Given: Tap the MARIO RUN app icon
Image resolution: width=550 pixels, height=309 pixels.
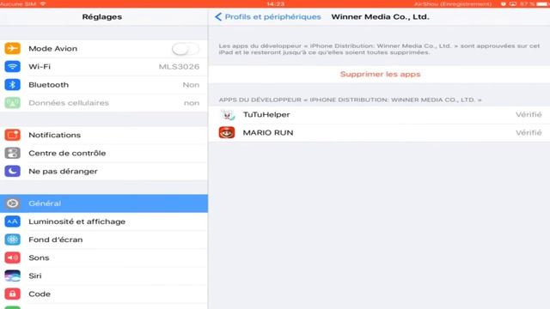Looking at the screenshot, I should click(227, 133).
